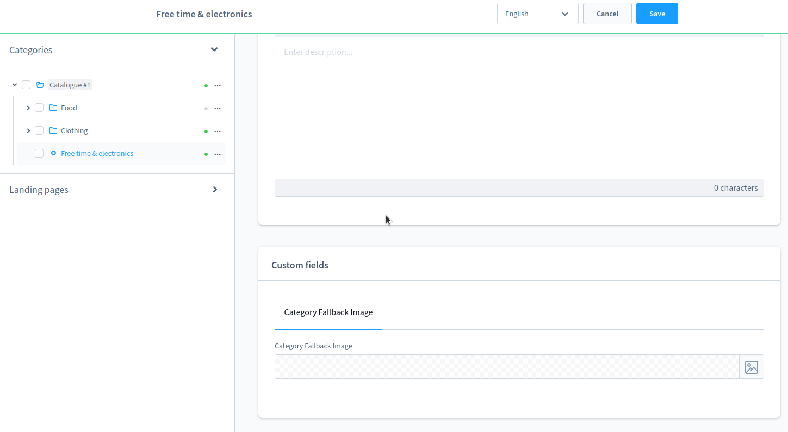The image size is (788, 432).
Task: Click the Save button
Action: pos(657,14)
